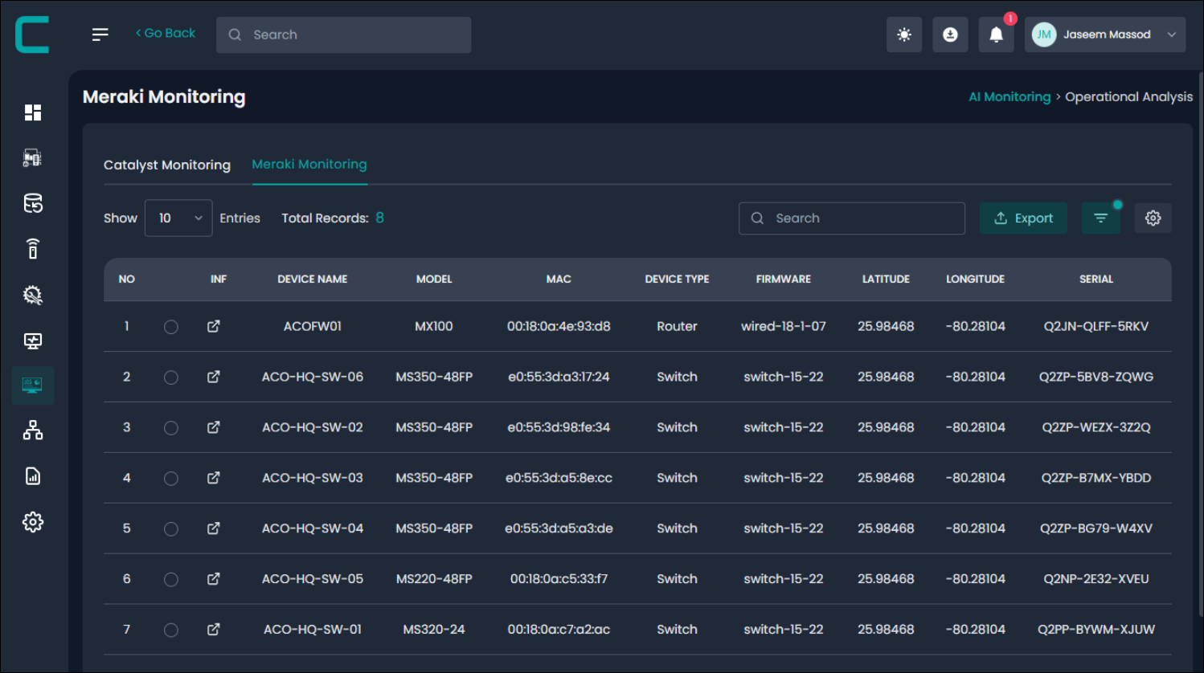1204x673 pixels.
Task: Click the Go Back link
Action: (166, 33)
